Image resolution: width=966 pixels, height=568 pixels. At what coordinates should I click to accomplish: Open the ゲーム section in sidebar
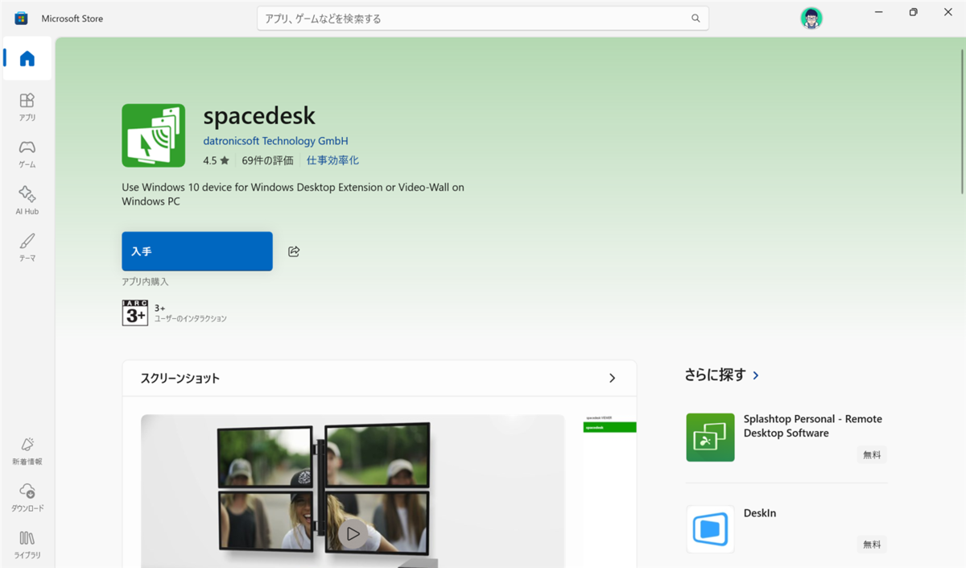[x=27, y=153]
